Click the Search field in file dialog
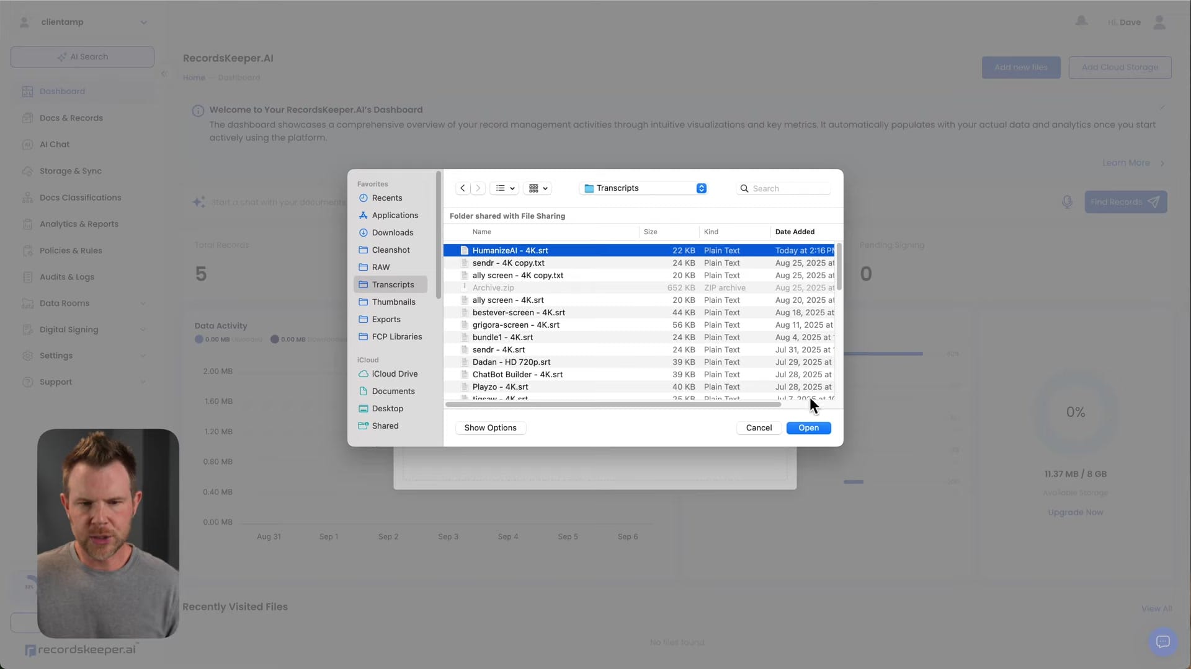Screen dimensions: 1191x669 pyautogui.click(x=783, y=188)
